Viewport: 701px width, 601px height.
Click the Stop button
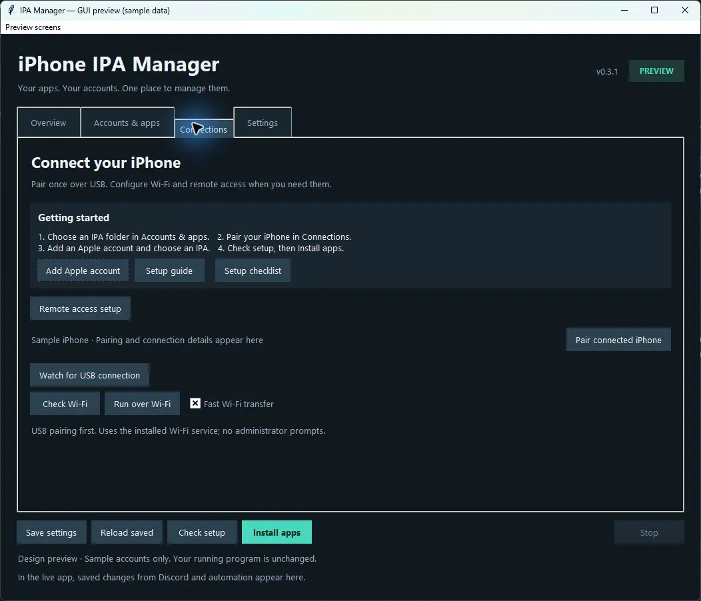[649, 532]
